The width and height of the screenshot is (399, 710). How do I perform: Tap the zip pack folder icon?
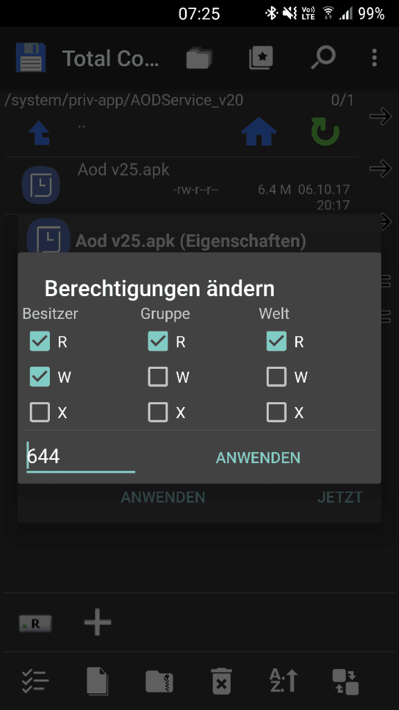pyautogui.click(x=159, y=681)
